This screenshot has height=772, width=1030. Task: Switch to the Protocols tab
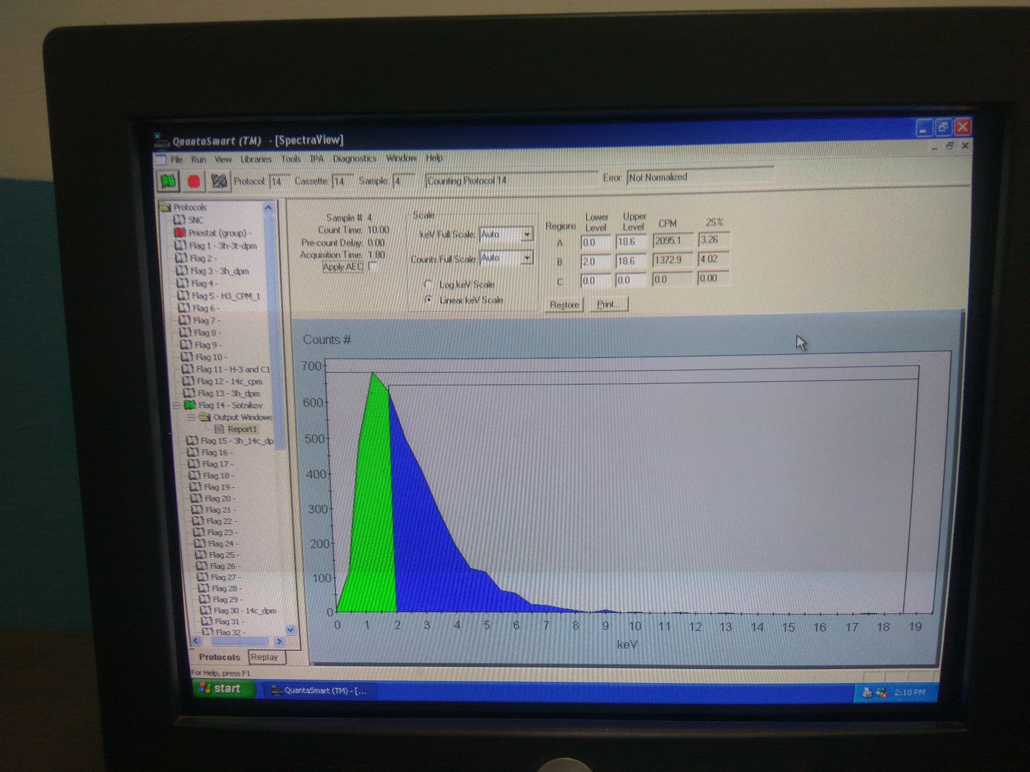click(219, 657)
